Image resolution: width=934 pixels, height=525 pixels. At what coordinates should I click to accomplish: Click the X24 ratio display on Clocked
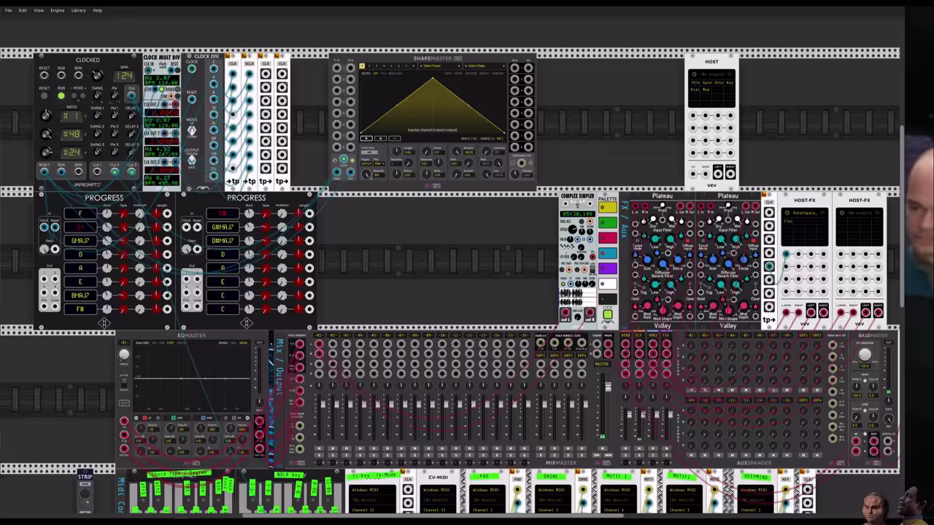pyautogui.click(x=72, y=152)
